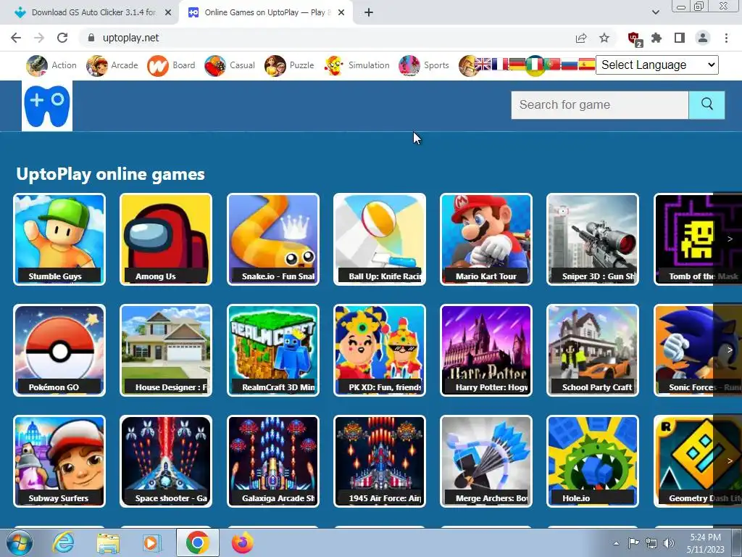Open the Chrome profile avatar
742x557 pixels.
pyautogui.click(x=703, y=38)
